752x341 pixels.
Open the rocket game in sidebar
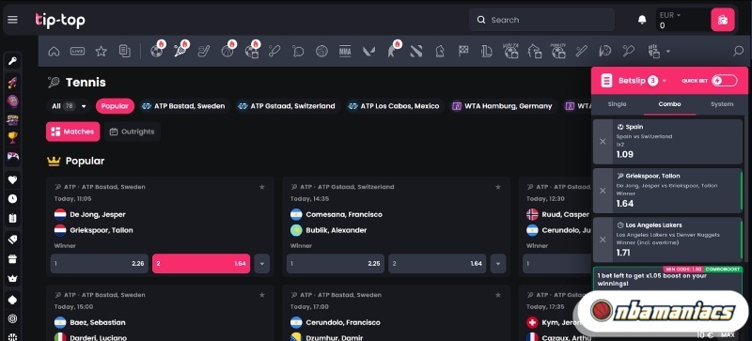(x=12, y=82)
